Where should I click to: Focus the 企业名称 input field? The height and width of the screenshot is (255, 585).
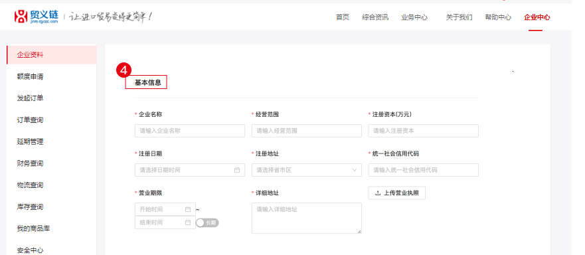coord(190,131)
